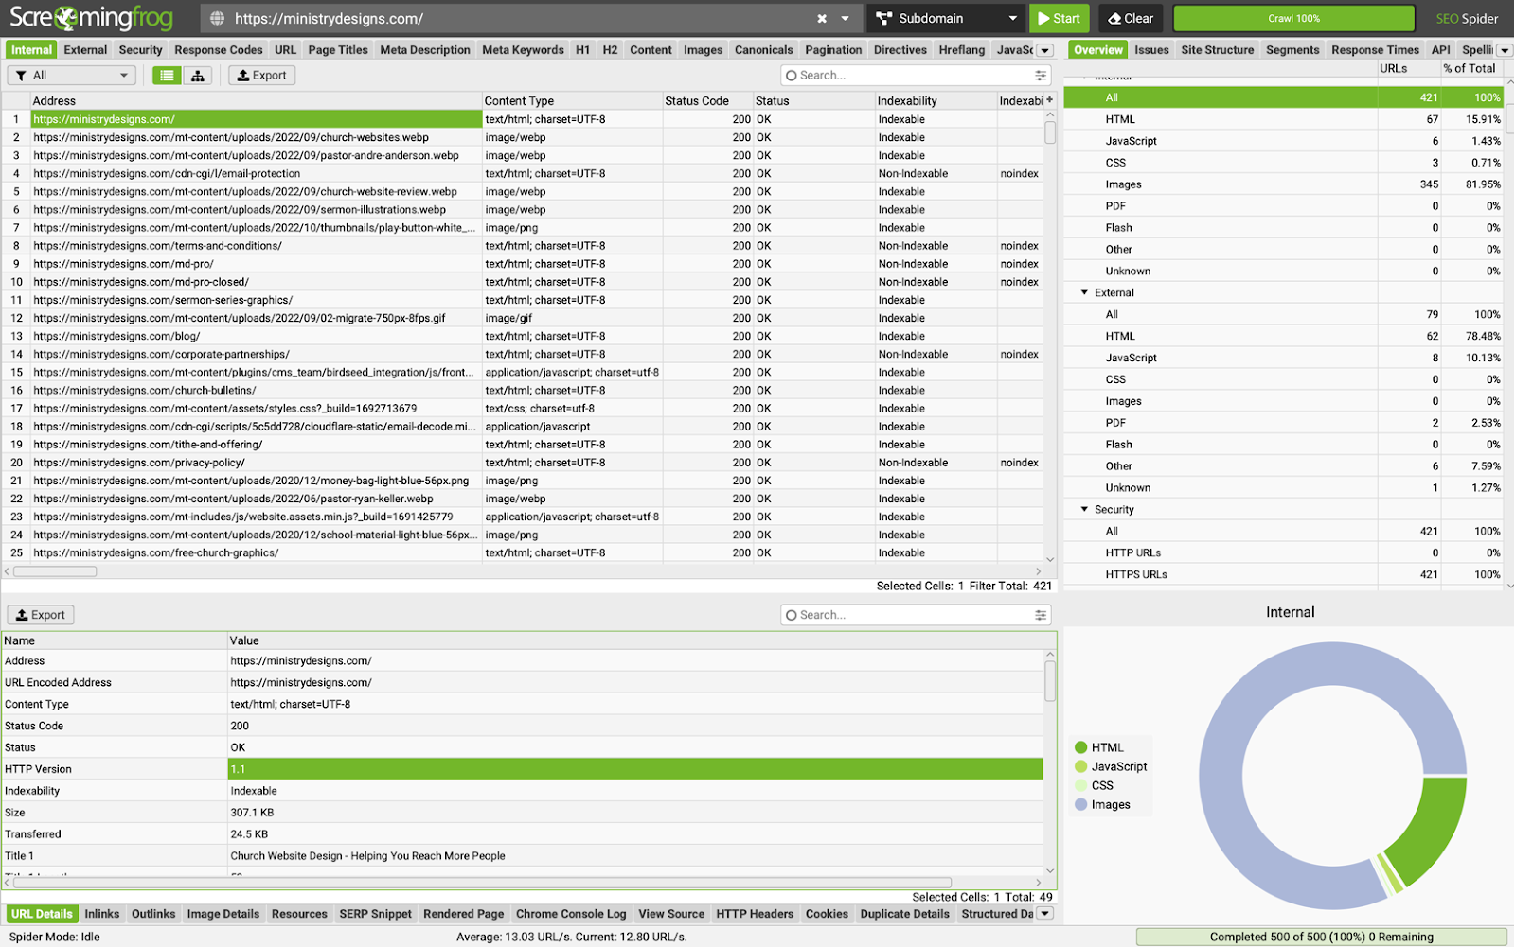This screenshot has height=947, width=1515.
Task: Open URL history dropdown arrow
Action: [x=845, y=18]
